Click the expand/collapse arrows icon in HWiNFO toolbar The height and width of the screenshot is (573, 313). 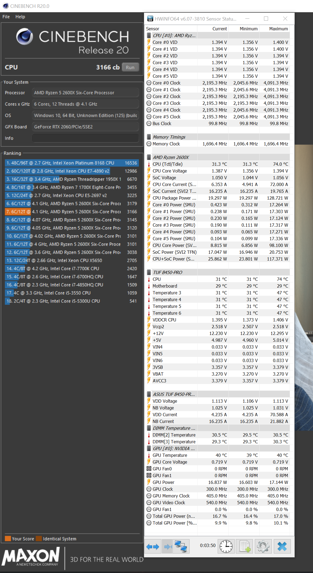coord(153,546)
